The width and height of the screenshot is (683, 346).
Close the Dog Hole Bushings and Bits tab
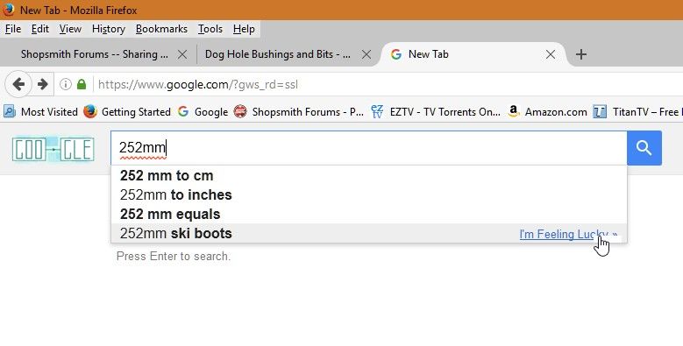click(366, 54)
